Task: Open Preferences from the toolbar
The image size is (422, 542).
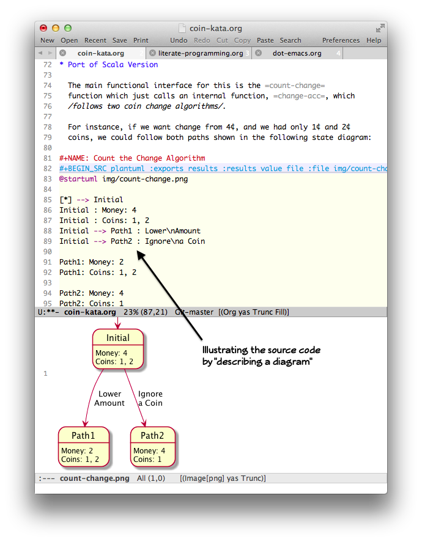Action: point(341,40)
